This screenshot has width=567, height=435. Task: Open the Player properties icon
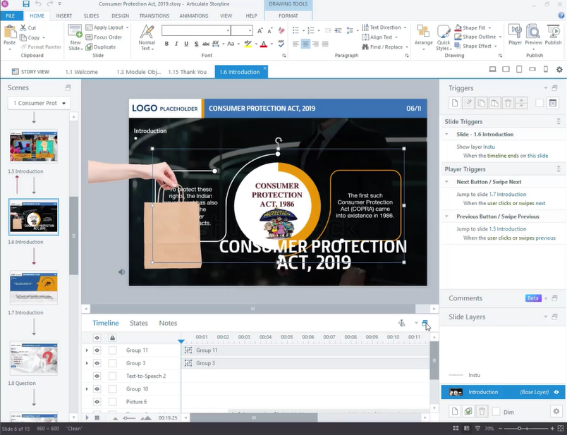[515, 34]
